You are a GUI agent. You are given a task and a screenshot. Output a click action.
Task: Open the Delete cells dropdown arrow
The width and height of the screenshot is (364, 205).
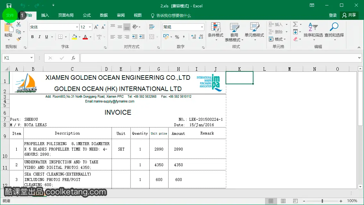click(x=287, y=32)
